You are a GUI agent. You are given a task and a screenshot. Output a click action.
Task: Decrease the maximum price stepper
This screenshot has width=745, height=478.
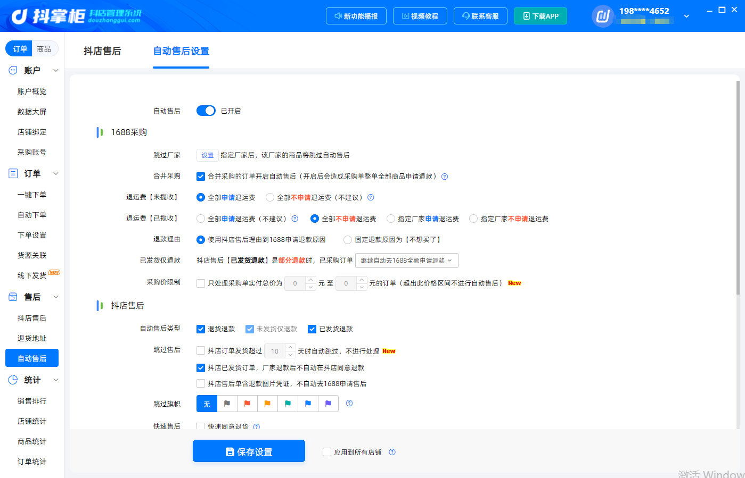[x=362, y=287]
